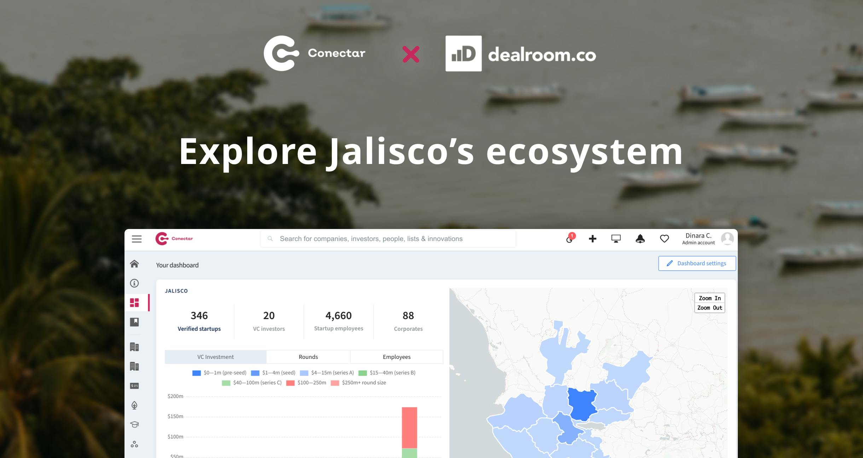This screenshot has height=458, width=863.
Task: Select the Dashboard grid icon in sidebar
Action: coord(135,303)
